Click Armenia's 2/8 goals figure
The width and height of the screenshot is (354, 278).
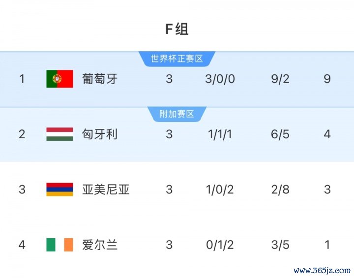coord(280,189)
